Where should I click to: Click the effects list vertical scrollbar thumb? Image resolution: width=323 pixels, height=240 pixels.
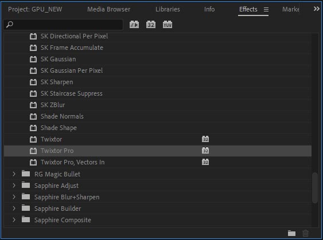click(x=315, y=188)
